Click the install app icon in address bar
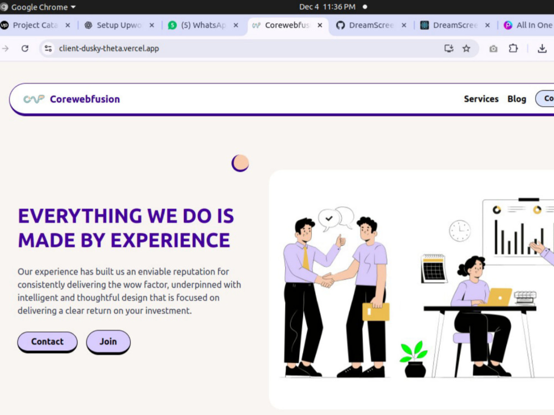The image size is (554, 415). [x=449, y=48]
